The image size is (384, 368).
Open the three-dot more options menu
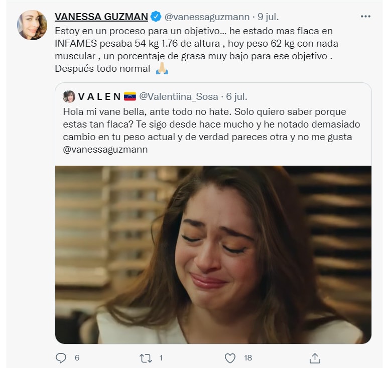coord(365,17)
